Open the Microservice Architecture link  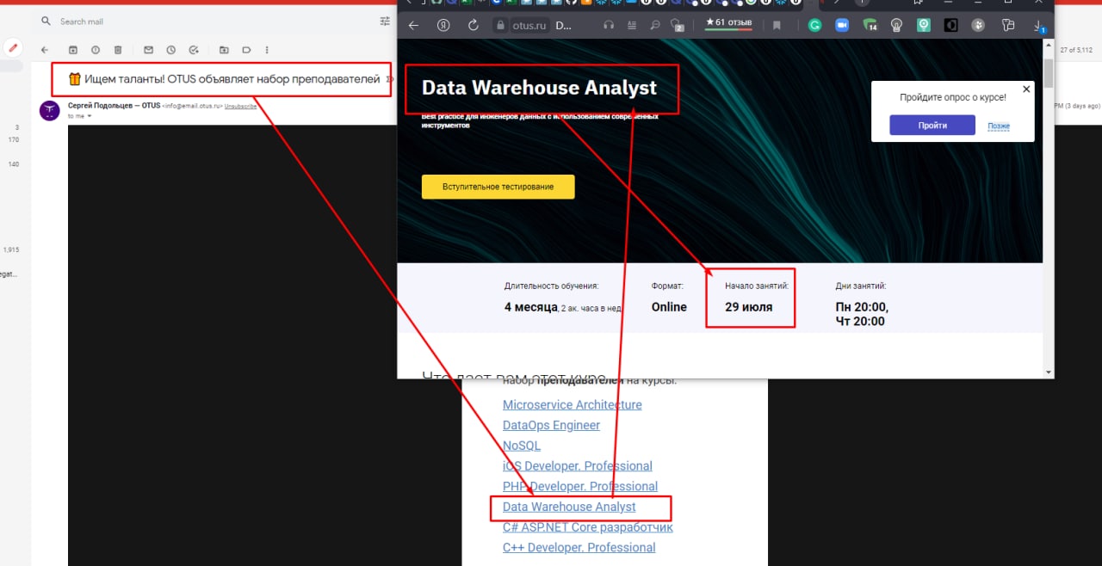coord(572,404)
